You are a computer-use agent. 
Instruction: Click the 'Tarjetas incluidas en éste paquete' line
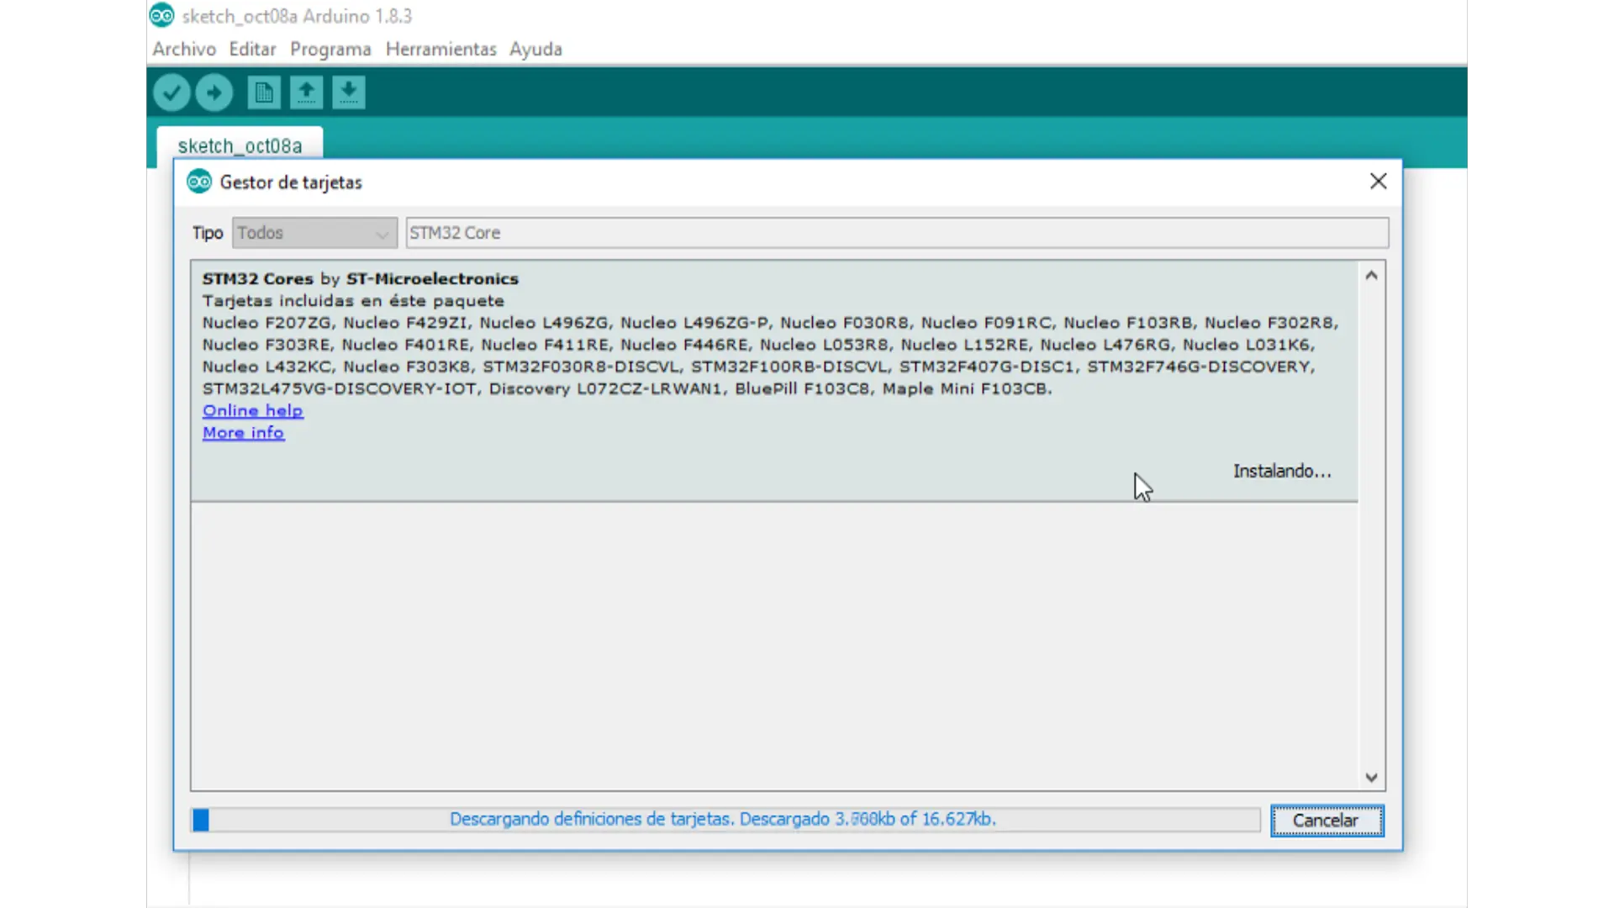(x=353, y=301)
